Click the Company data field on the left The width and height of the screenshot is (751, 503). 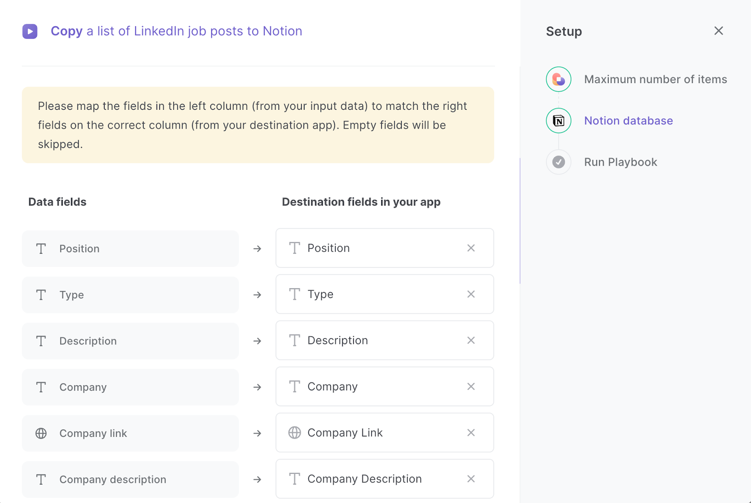click(x=130, y=387)
